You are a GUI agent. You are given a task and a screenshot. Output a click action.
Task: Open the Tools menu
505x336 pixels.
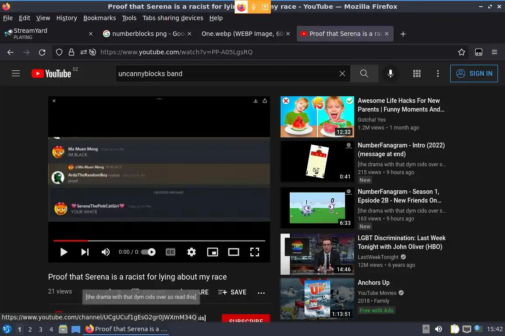point(129,18)
